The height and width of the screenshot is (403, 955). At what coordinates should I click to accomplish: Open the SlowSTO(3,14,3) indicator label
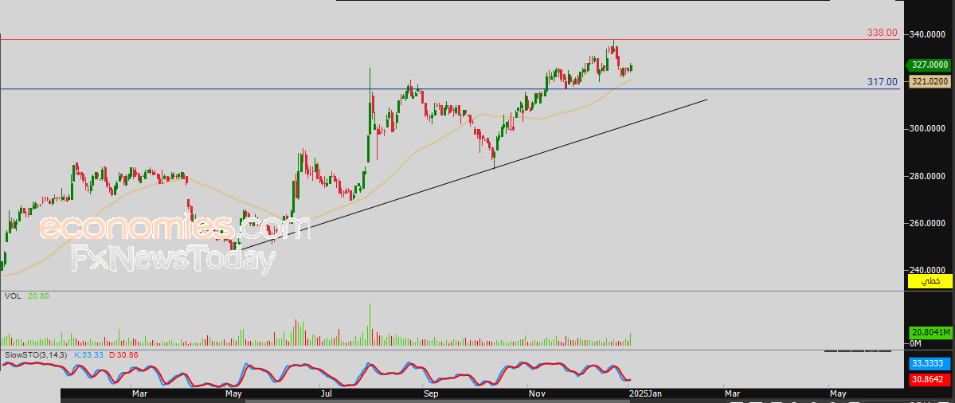pos(35,354)
